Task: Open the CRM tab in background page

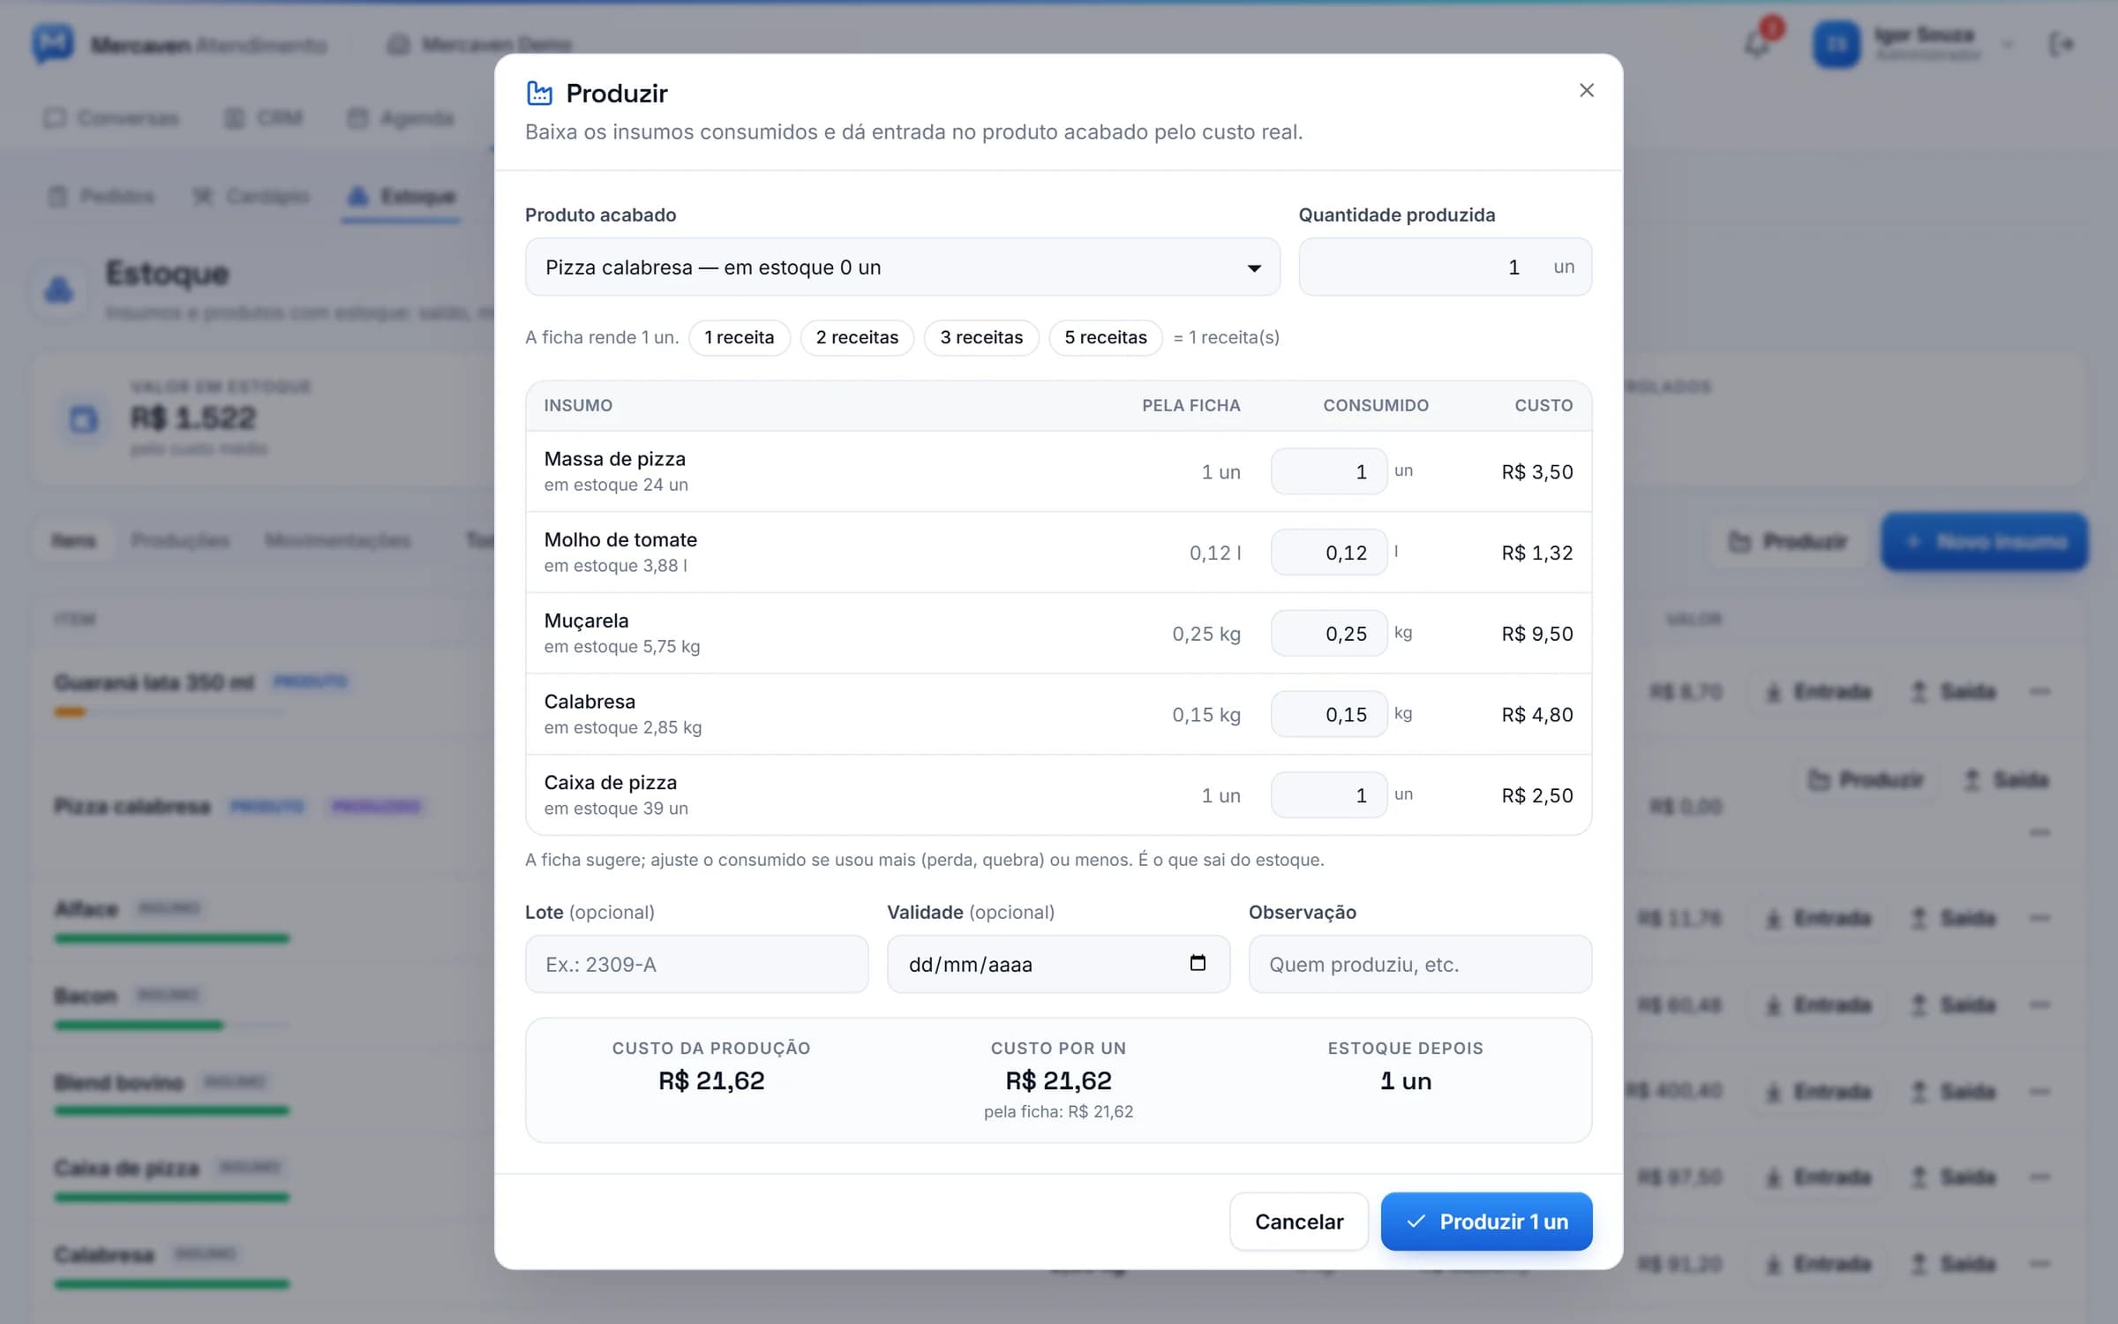Action: [264, 118]
